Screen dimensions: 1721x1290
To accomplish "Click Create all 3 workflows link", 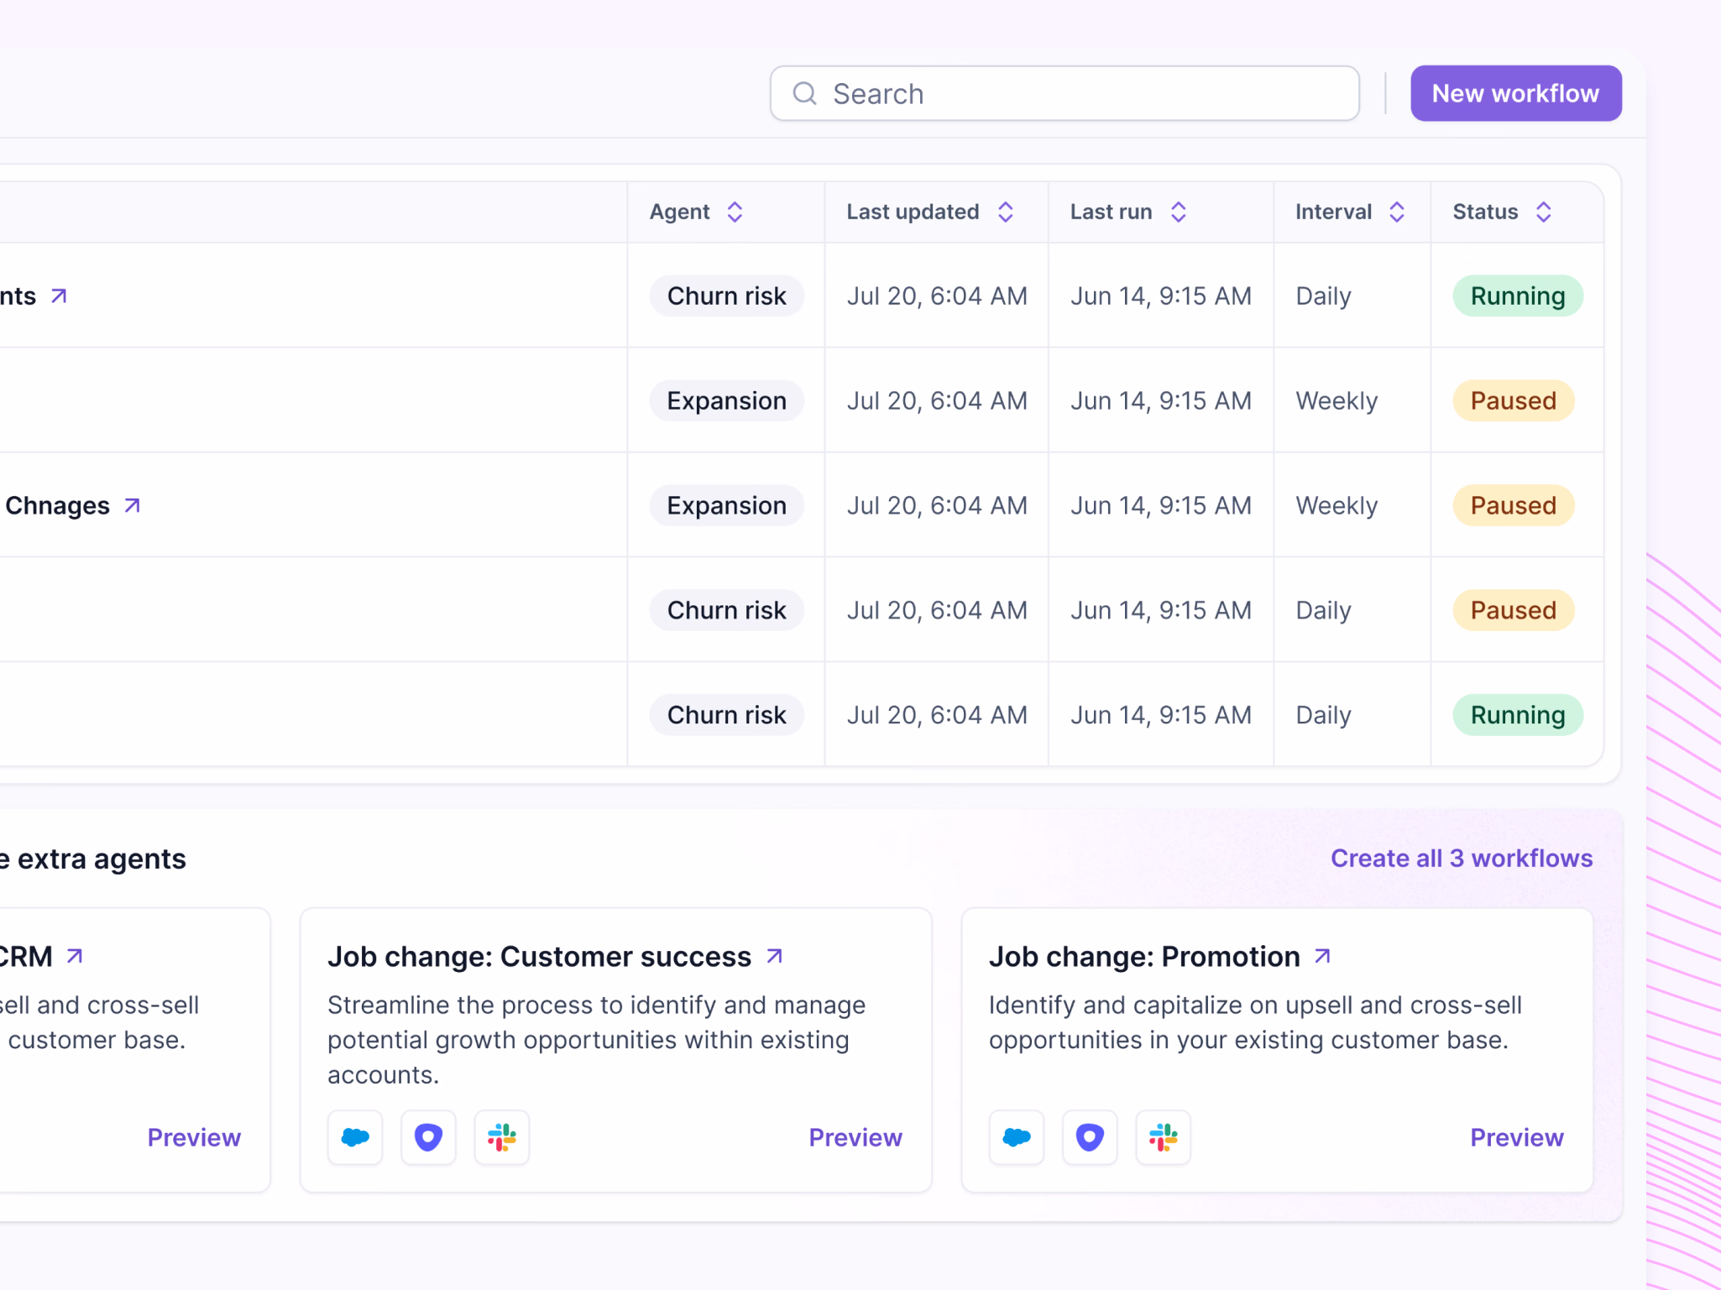I will click(x=1462, y=858).
